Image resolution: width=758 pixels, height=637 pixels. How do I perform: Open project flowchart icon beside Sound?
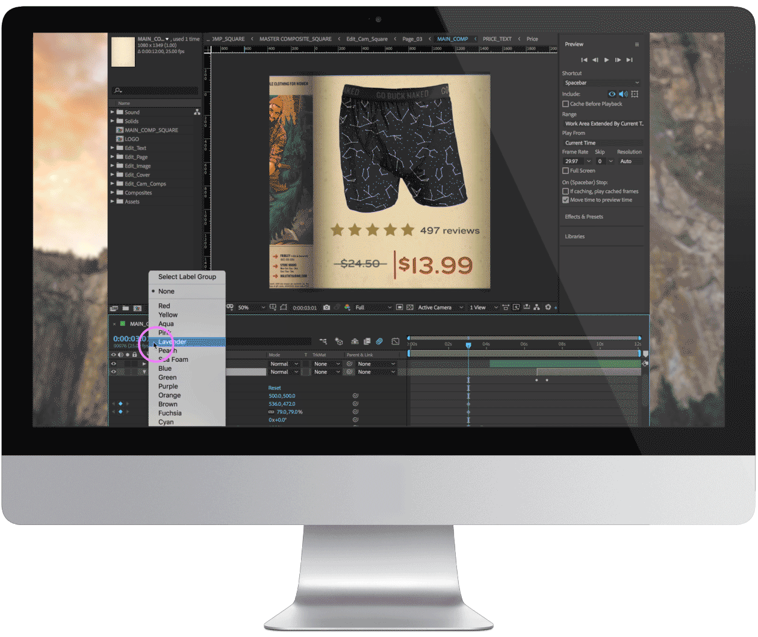pos(197,112)
